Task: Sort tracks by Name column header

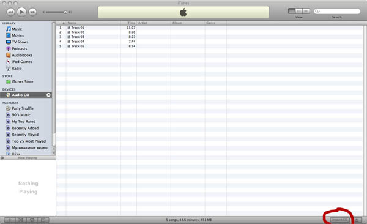Action: point(94,23)
